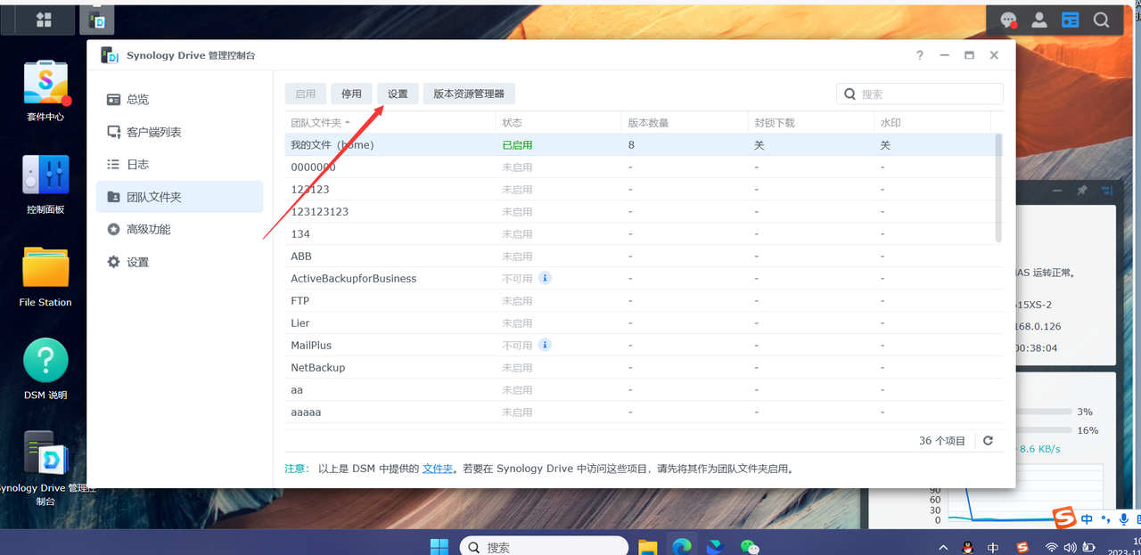The height and width of the screenshot is (555, 1141).
Task: Open the user account options icon
Action: tap(1039, 20)
